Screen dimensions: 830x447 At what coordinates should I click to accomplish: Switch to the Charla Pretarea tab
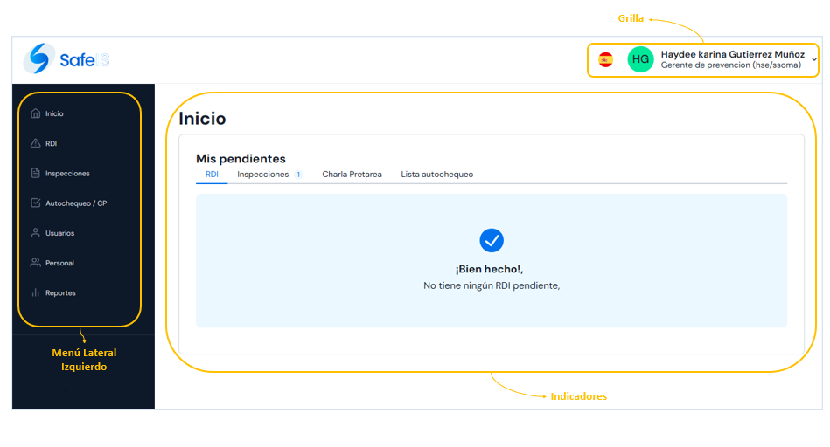point(352,175)
